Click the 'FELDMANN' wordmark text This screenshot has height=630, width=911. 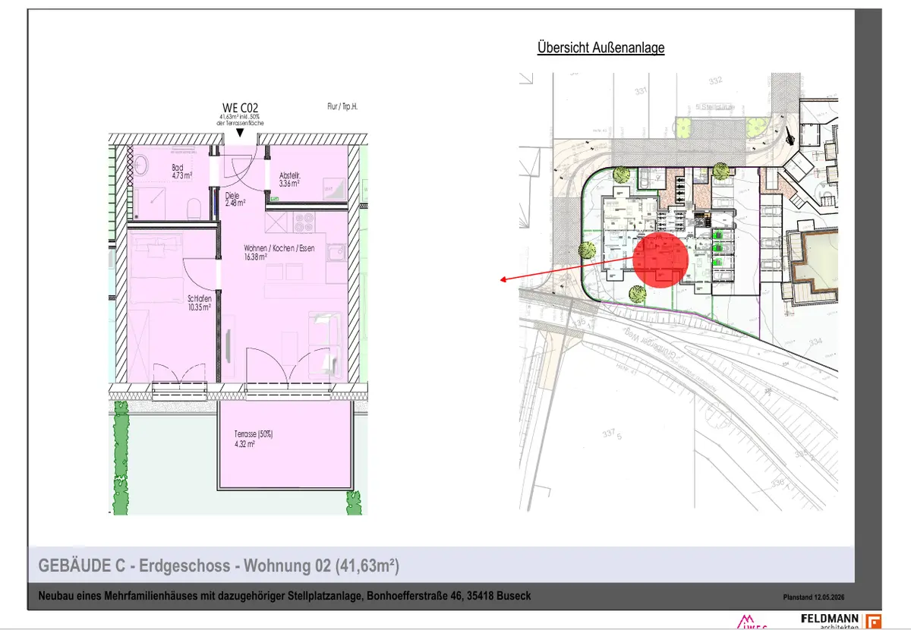click(x=829, y=619)
